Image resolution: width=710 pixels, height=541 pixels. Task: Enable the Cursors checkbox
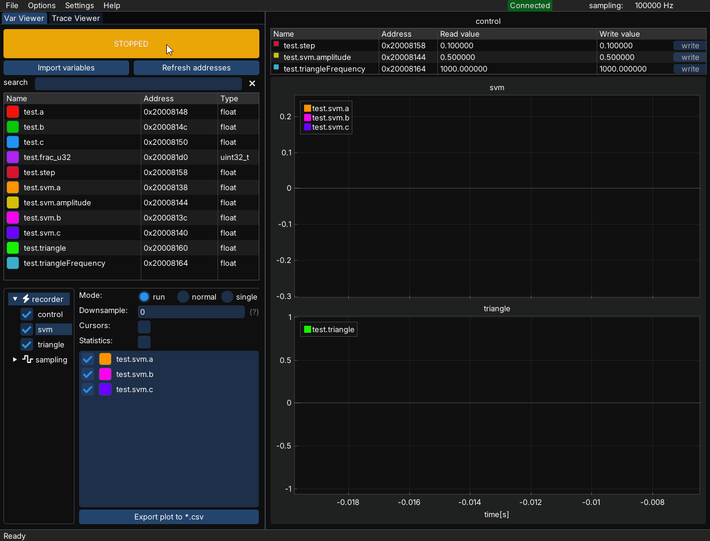pos(144,326)
